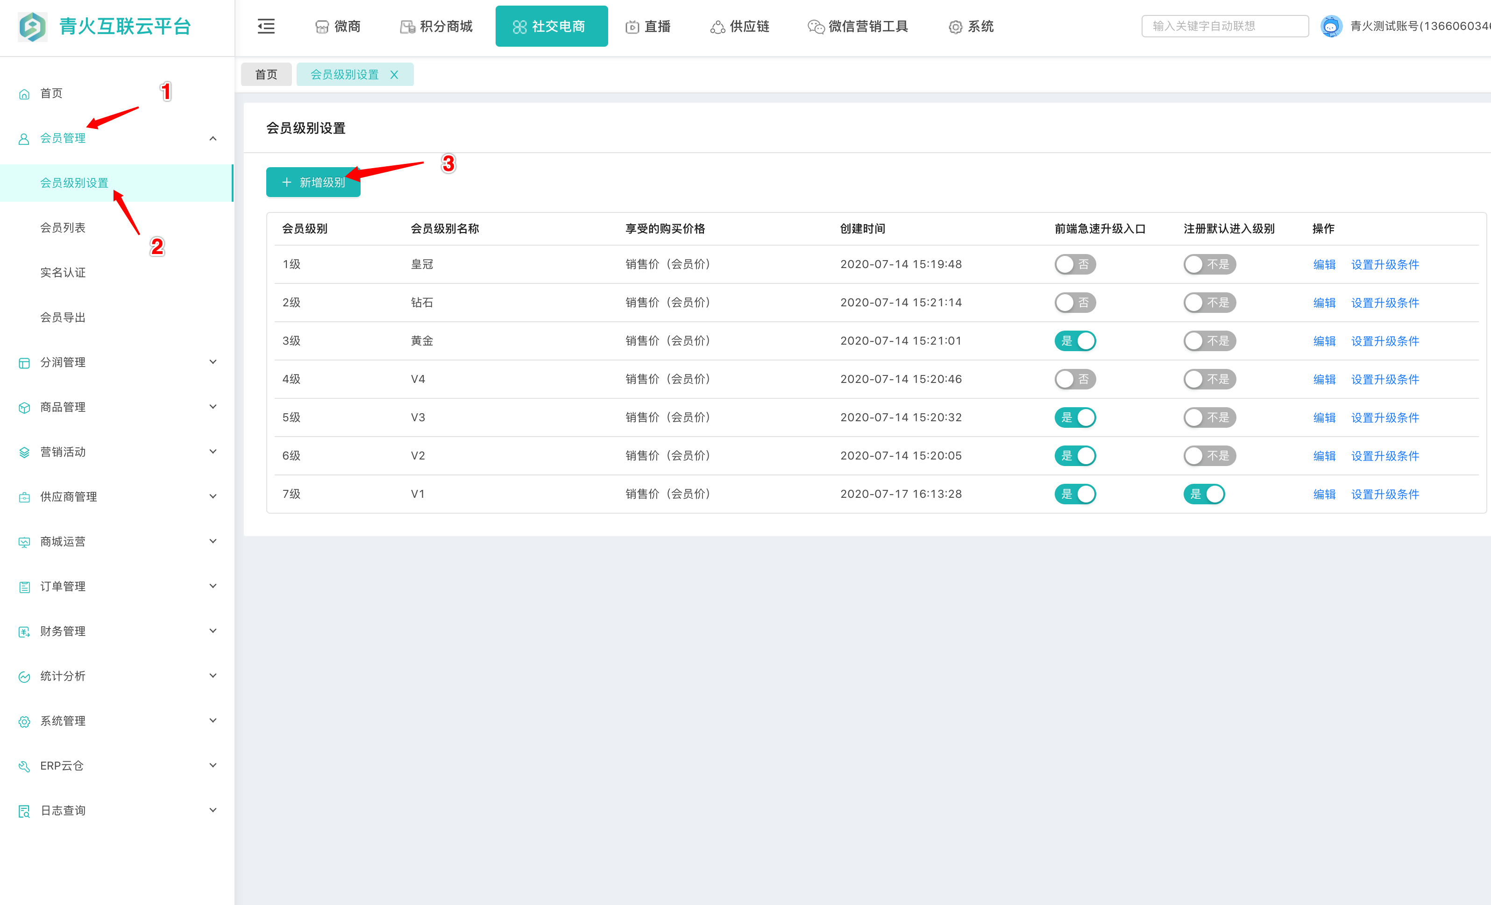This screenshot has height=905, width=1491.
Task: Expand the 统计分析 menu chevron
Action: tap(213, 675)
